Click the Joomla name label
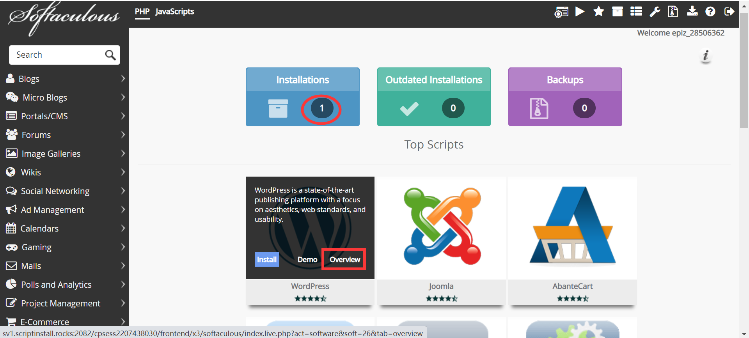The height and width of the screenshot is (338, 749). [x=441, y=286]
